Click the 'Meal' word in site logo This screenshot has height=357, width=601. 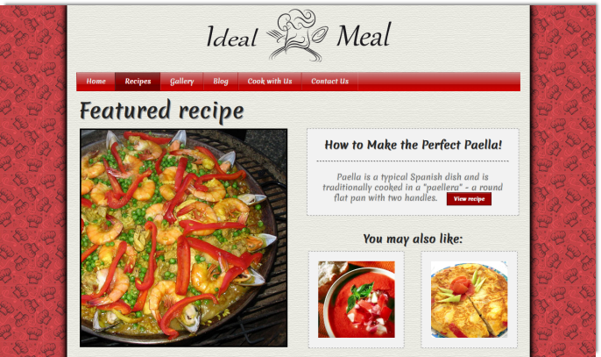click(364, 34)
